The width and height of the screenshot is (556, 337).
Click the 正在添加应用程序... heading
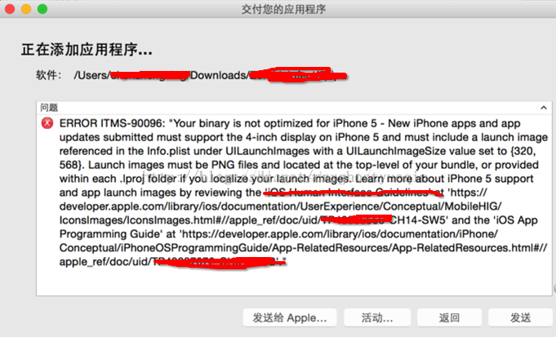click(87, 49)
